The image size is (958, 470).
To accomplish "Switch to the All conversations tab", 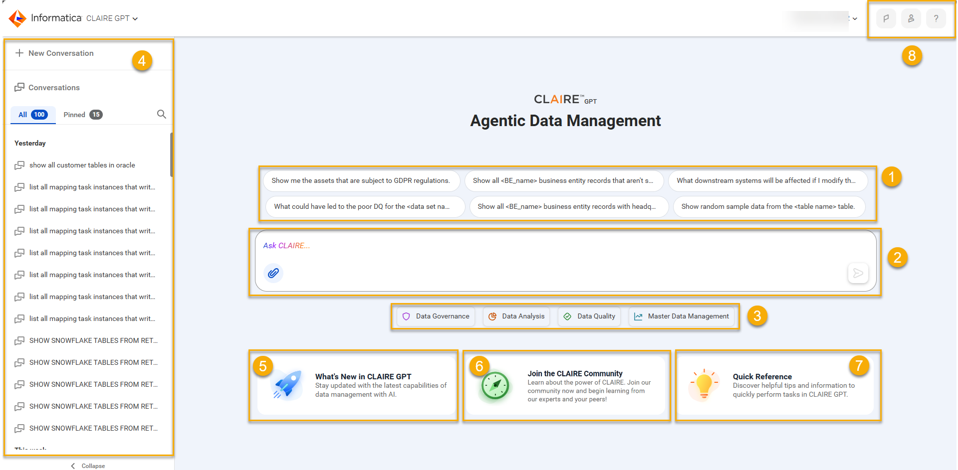I will click(33, 115).
